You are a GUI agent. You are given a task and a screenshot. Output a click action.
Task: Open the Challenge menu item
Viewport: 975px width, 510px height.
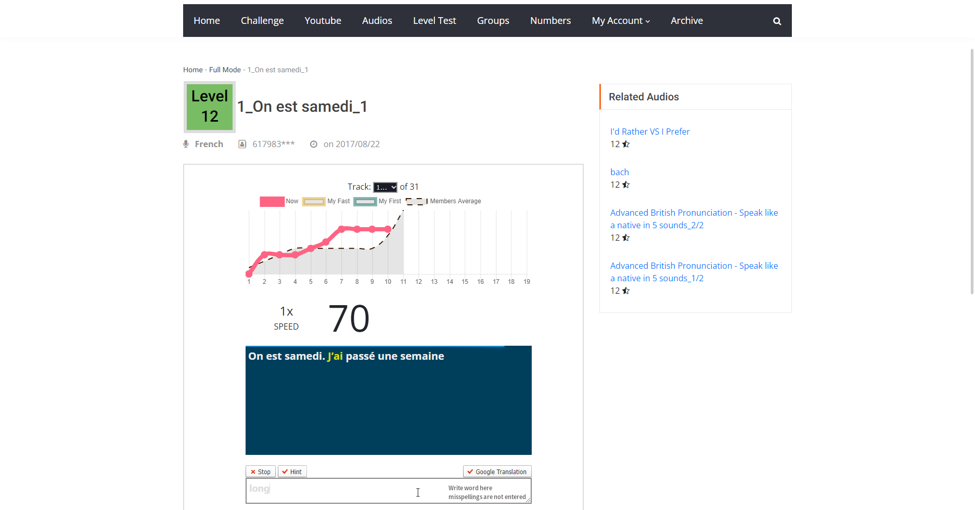coord(262,20)
